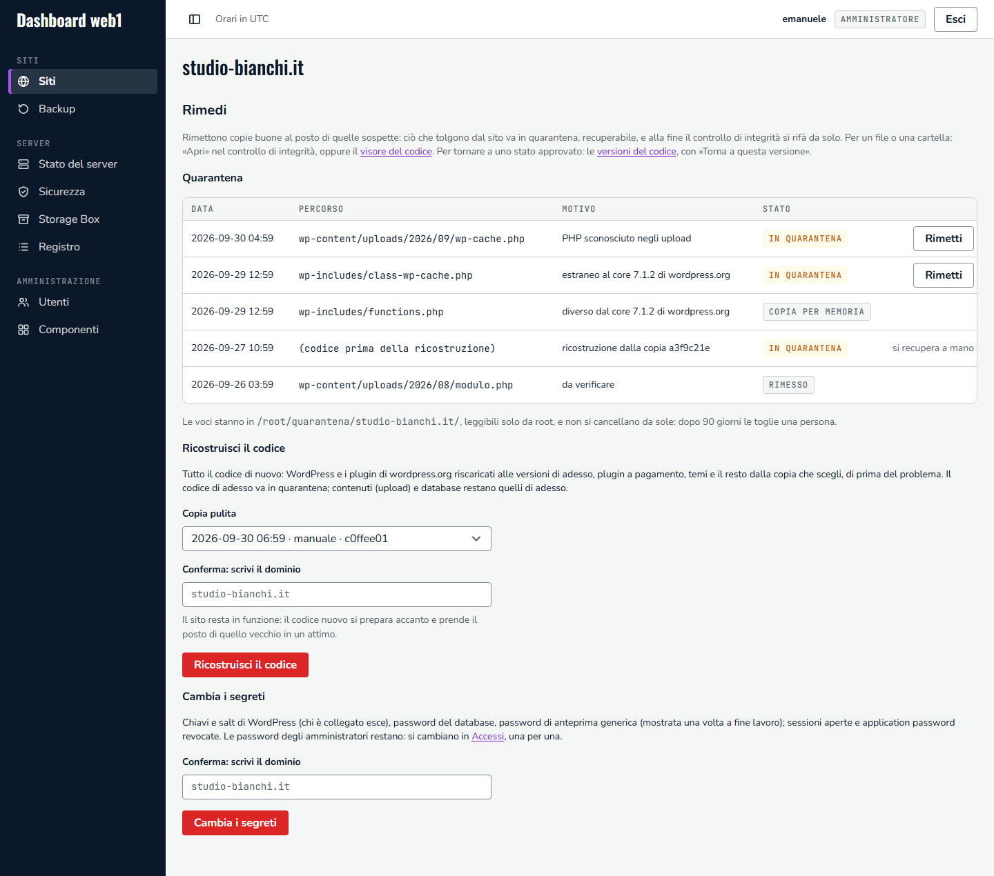Click the Componenti grid icon
Viewport: 994px width, 876px height.
[x=23, y=330]
